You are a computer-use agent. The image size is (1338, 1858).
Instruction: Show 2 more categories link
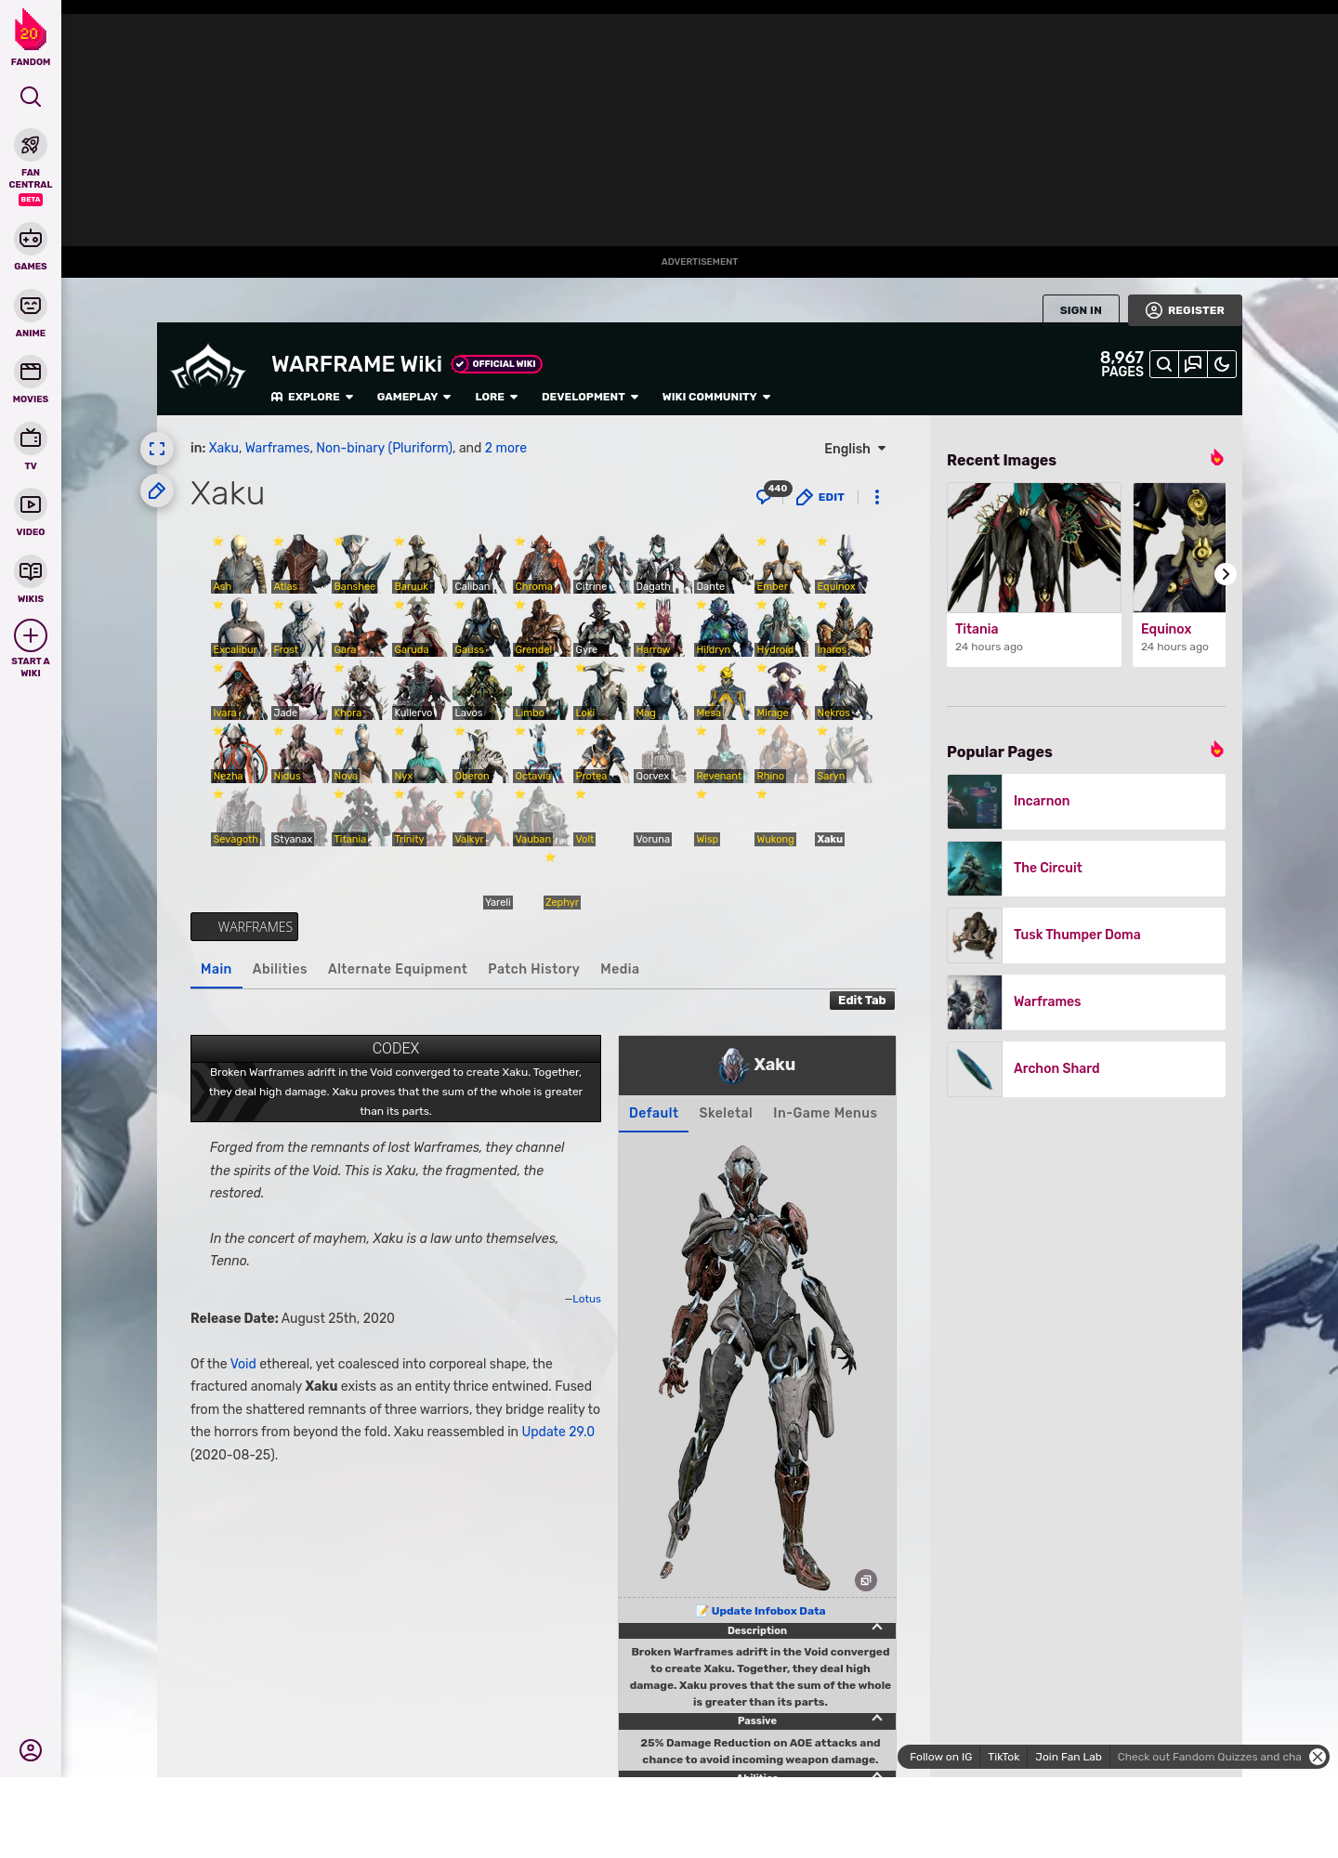505,448
